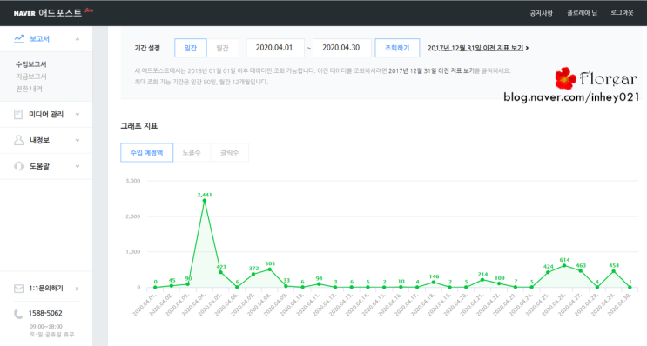Expand the 미디어 관리 menu
The height and width of the screenshot is (346, 647).
[x=78, y=114]
